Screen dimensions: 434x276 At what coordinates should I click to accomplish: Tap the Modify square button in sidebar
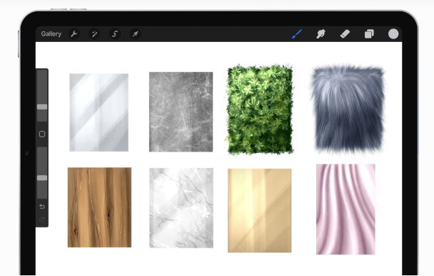pyautogui.click(x=42, y=134)
